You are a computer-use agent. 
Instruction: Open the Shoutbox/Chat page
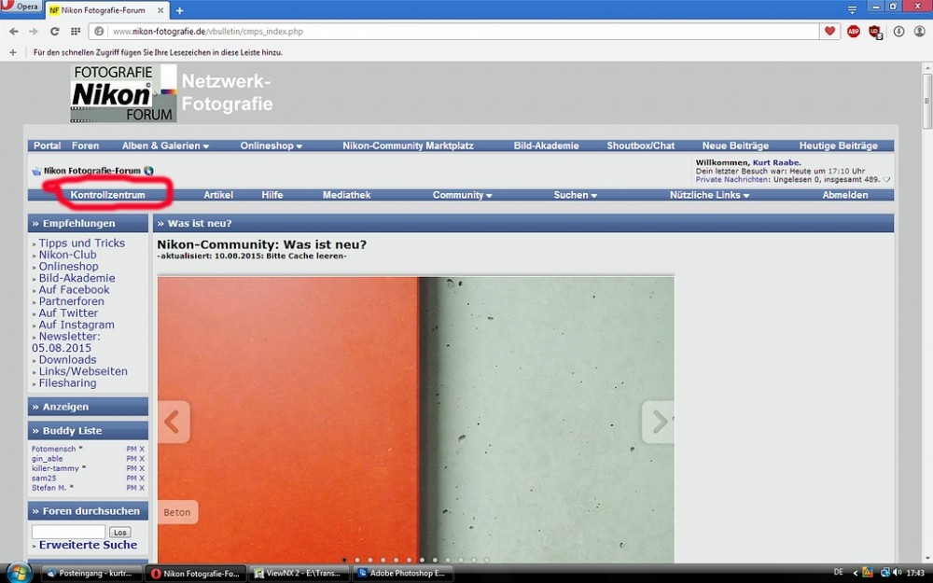pos(641,146)
